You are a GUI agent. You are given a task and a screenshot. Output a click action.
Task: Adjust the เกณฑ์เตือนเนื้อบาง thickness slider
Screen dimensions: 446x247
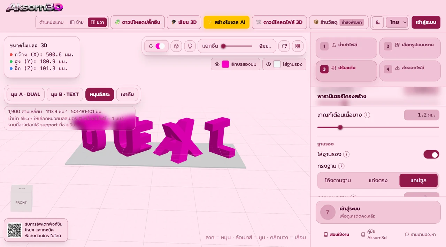click(x=378, y=127)
